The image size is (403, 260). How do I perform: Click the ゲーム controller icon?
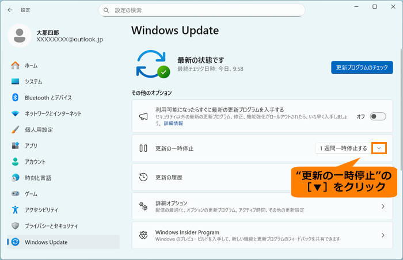click(x=15, y=193)
